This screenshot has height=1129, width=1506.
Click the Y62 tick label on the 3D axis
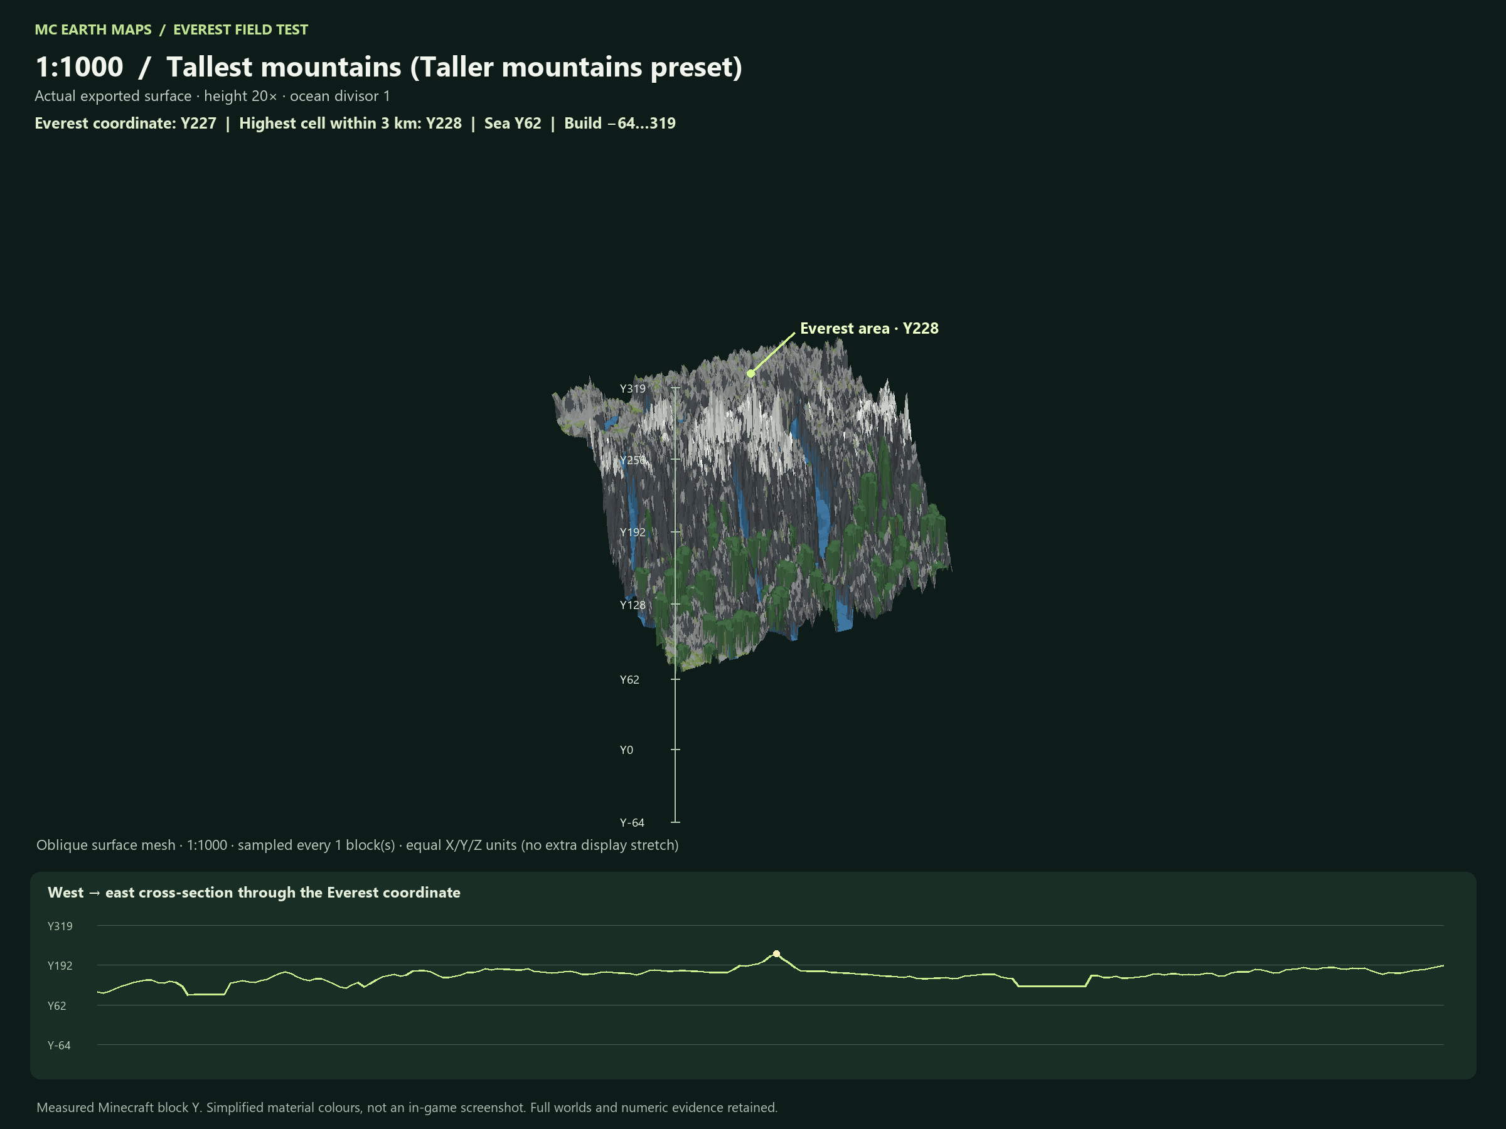(629, 680)
